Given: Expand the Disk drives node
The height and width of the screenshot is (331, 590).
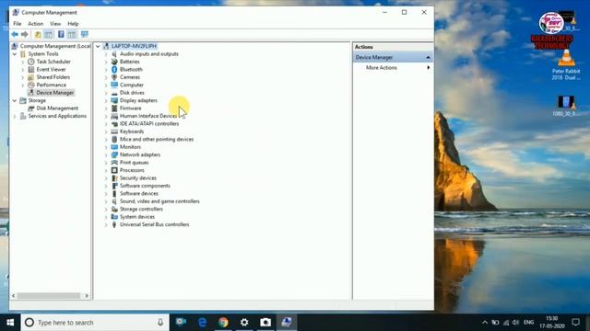Looking at the screenshot, I should coord(106,93).
